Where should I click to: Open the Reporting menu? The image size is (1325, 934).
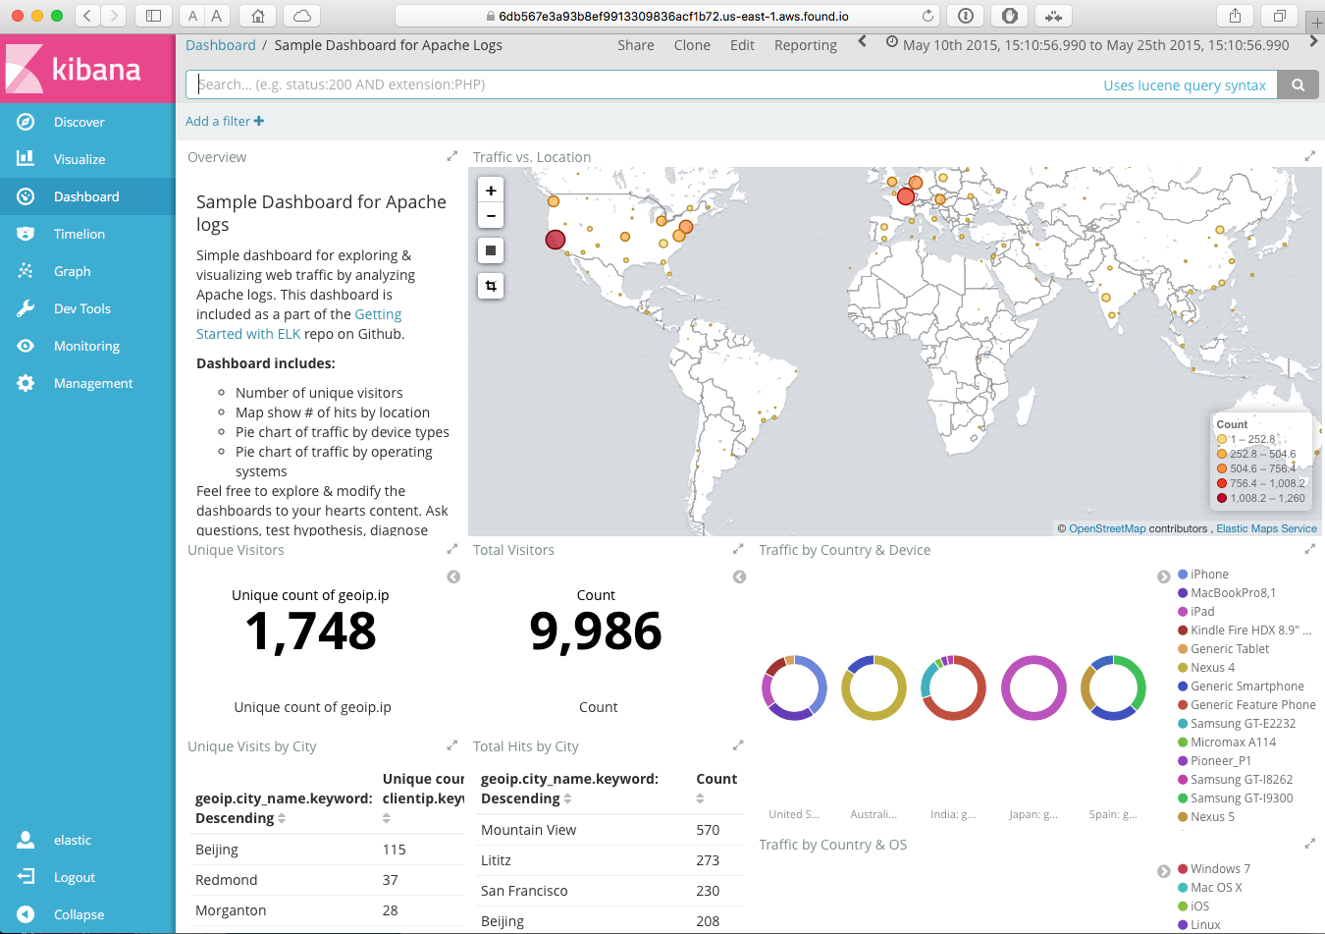[805, 45]
